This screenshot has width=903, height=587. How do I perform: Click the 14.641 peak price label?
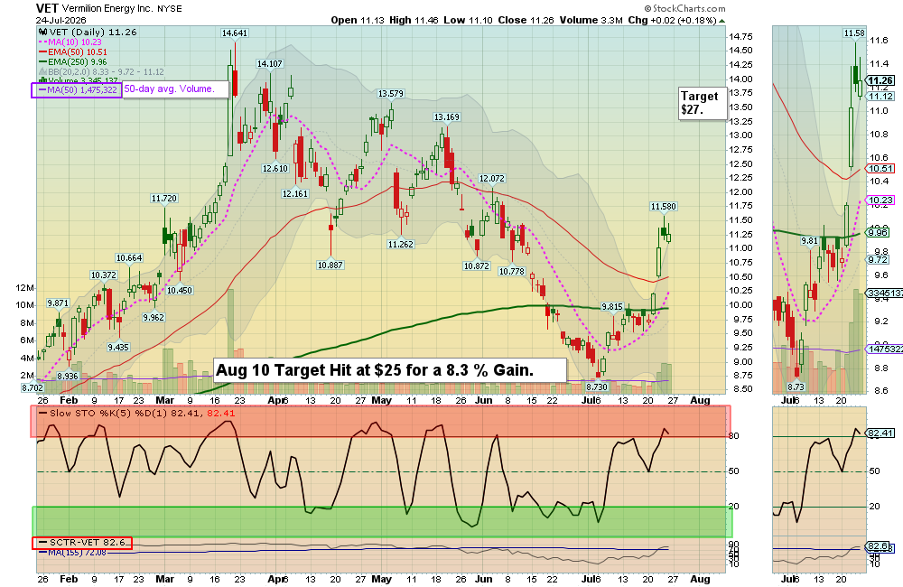click(x=235, y=33)
